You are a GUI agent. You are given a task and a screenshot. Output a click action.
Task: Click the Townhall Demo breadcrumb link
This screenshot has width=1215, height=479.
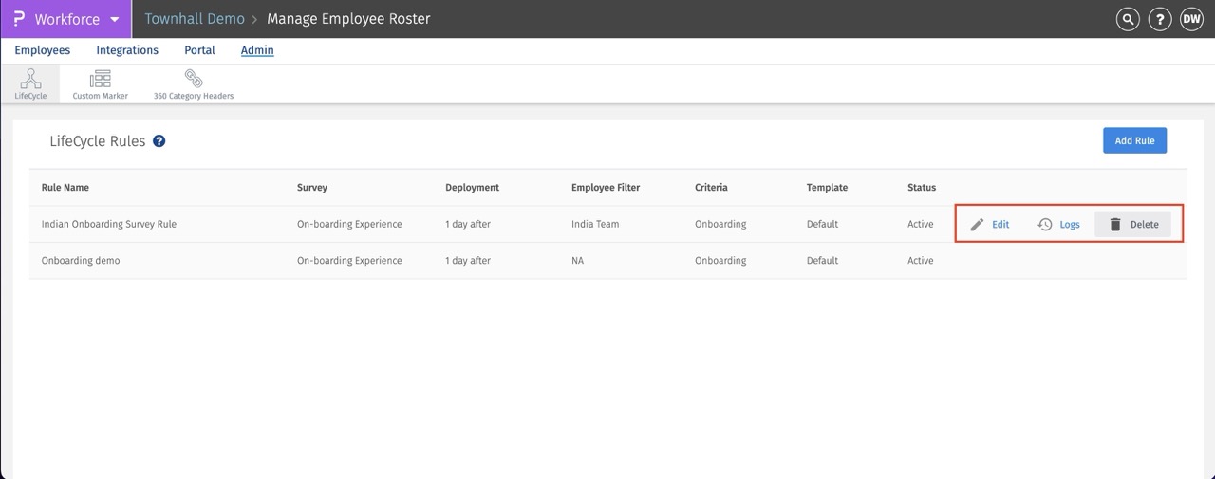[194, 19]
